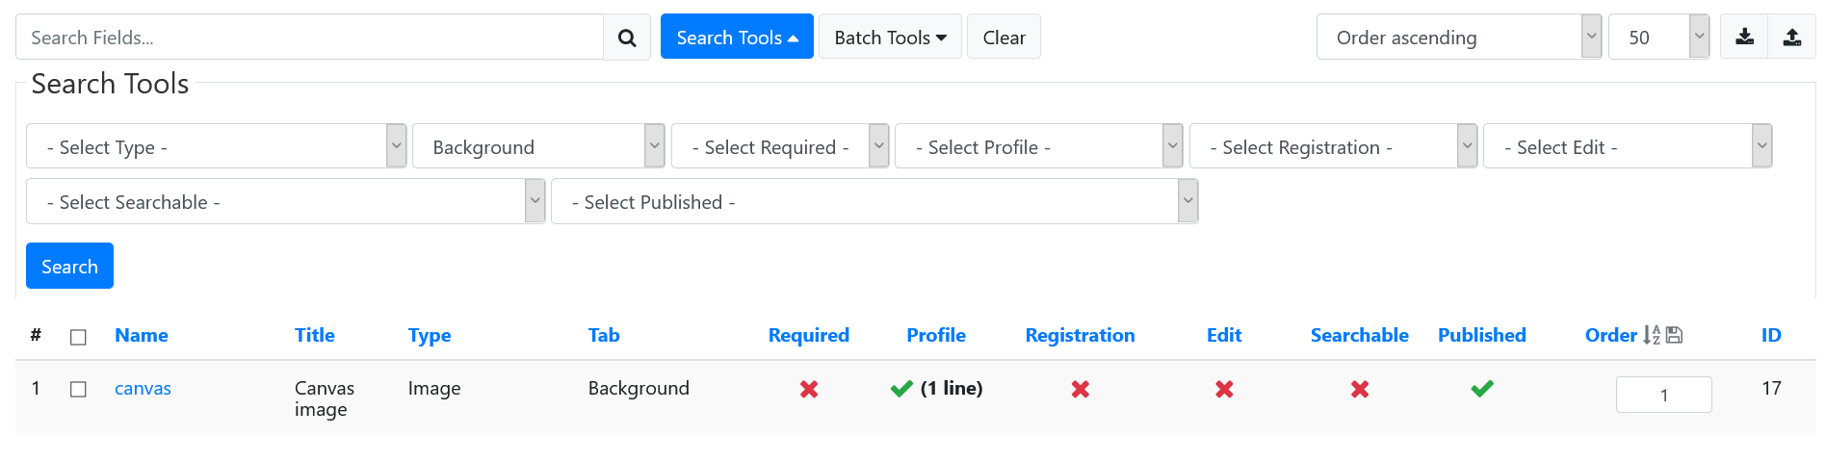Open the Batch Tools menu
The image size is (1826, 462).
(890, 37)
